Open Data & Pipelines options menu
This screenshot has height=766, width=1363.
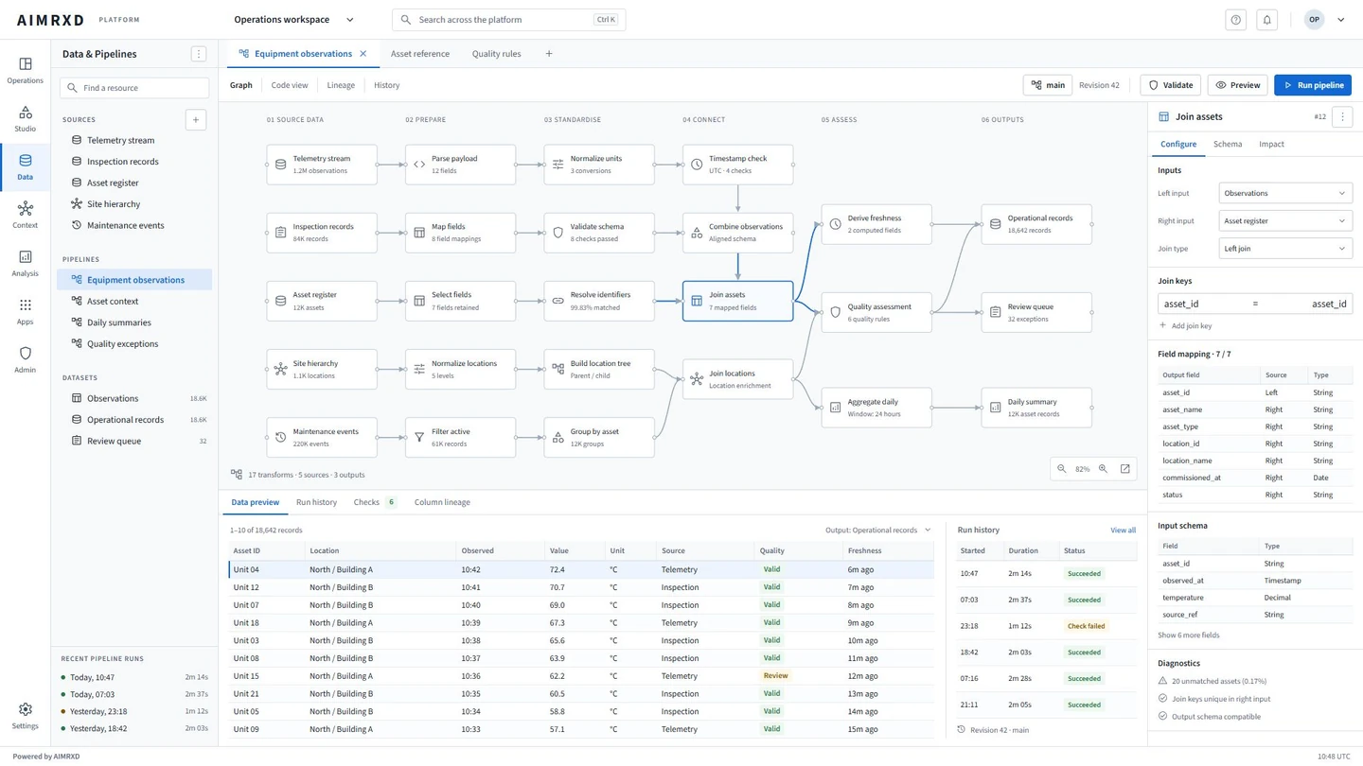pos(198,54)
